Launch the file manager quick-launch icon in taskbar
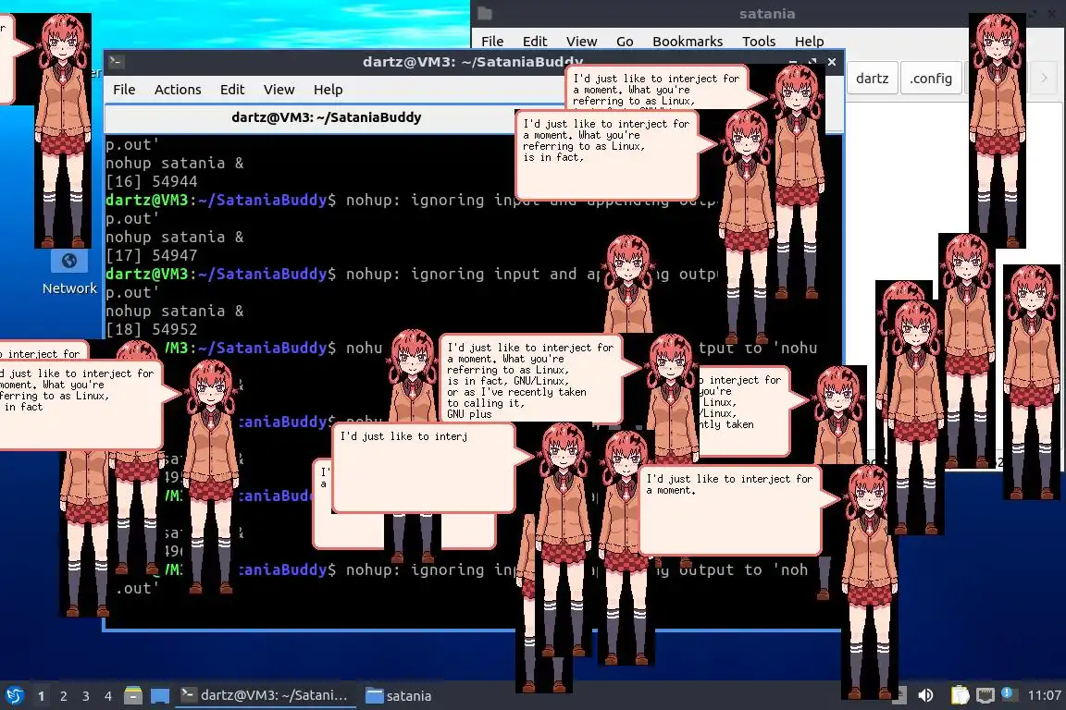This screenshot has width=1066, height=710. click(133, 695)
